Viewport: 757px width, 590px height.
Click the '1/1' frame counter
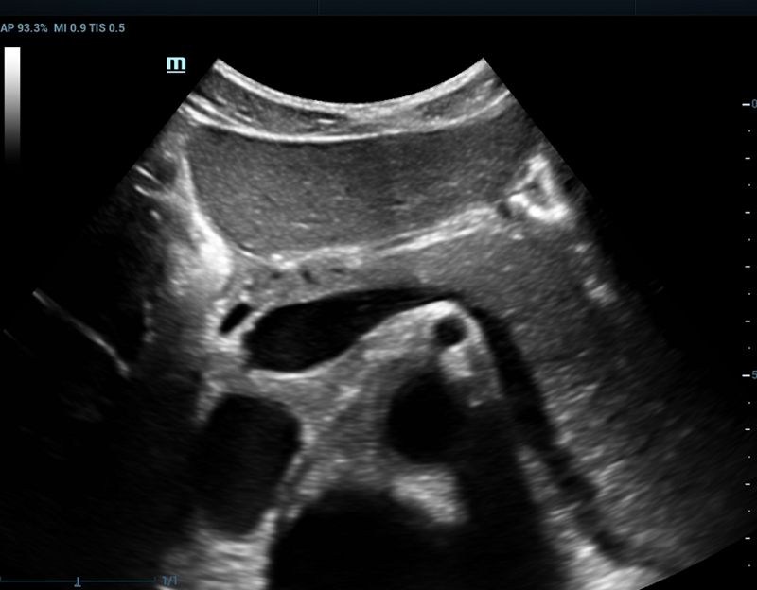[x=170, y=581]
